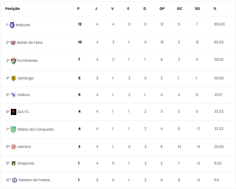This screenshot has height=189, width=236.
Task: Click the Bahia de Feira crest icon
Action: click(13, 42)
